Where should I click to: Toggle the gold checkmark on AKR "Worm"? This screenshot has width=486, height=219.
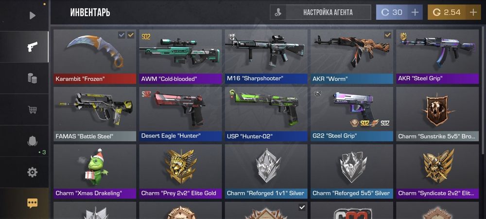point(387,35)
